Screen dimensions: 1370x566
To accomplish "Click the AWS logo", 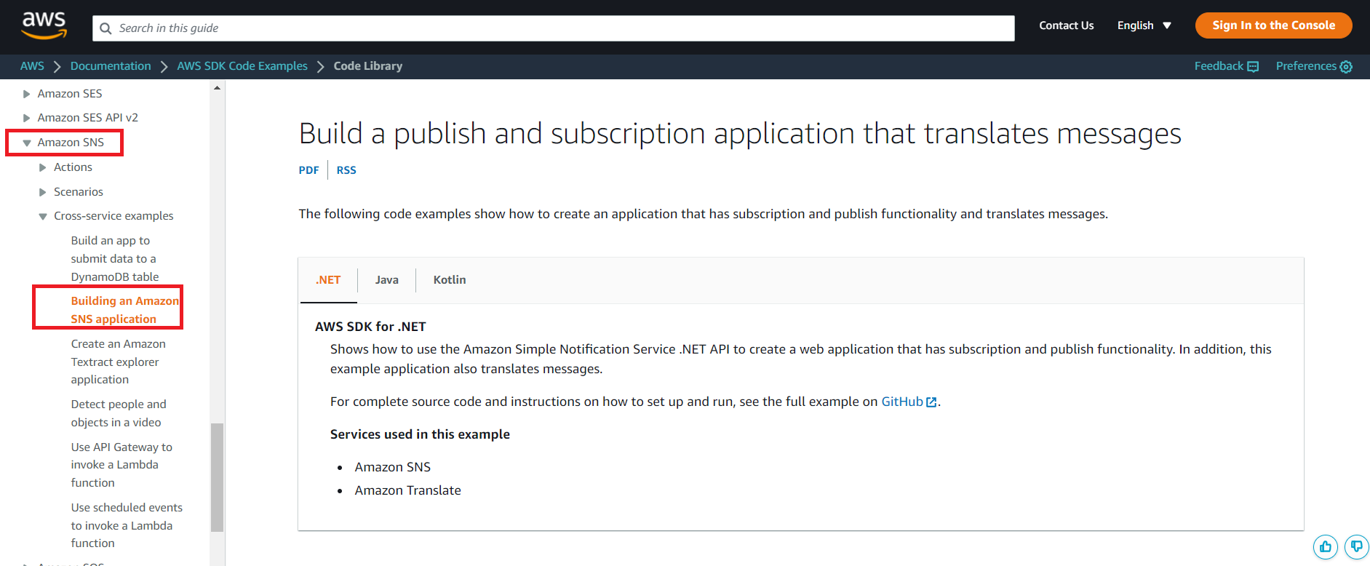I will (44, 25).
